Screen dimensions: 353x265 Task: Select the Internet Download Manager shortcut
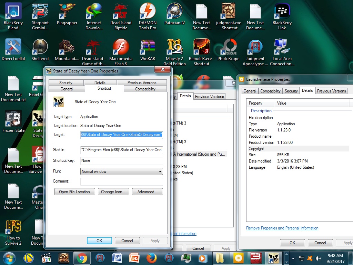pyautogui.click(x=94, y=17)
